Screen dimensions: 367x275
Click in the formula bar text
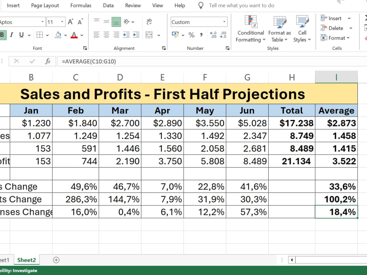[89, 62]
